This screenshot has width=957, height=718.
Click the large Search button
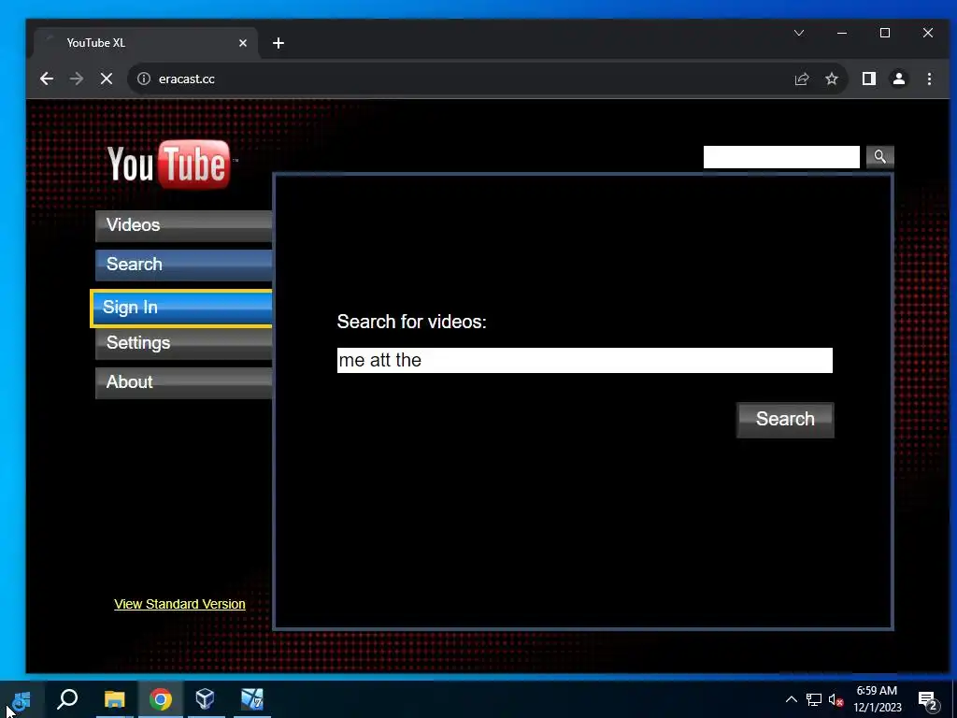[x=785, y=420]
